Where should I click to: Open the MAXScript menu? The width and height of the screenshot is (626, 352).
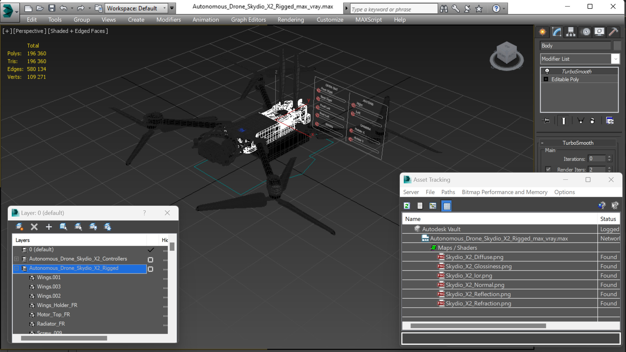click(369, 20)
